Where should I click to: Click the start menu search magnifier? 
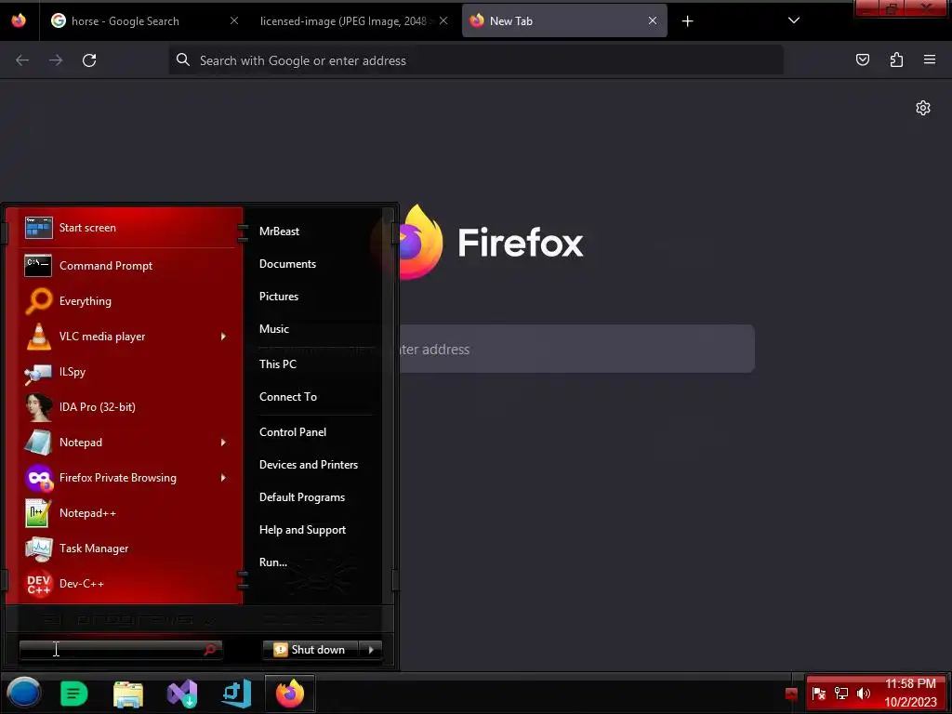(x=210, y=650)
